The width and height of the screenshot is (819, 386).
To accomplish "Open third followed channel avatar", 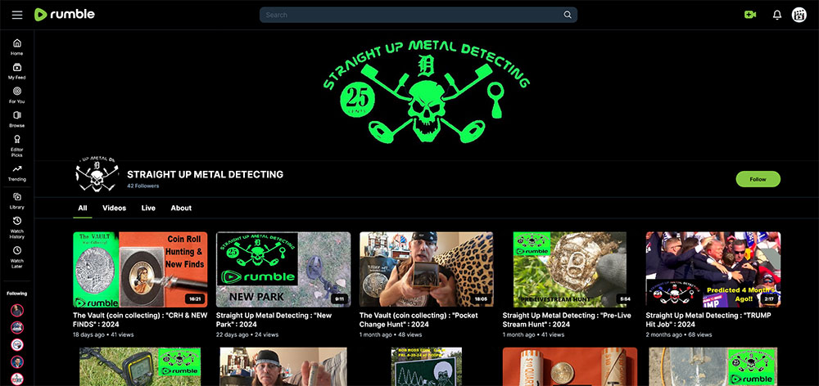I will pyautogui.click(x=17, y=345).
